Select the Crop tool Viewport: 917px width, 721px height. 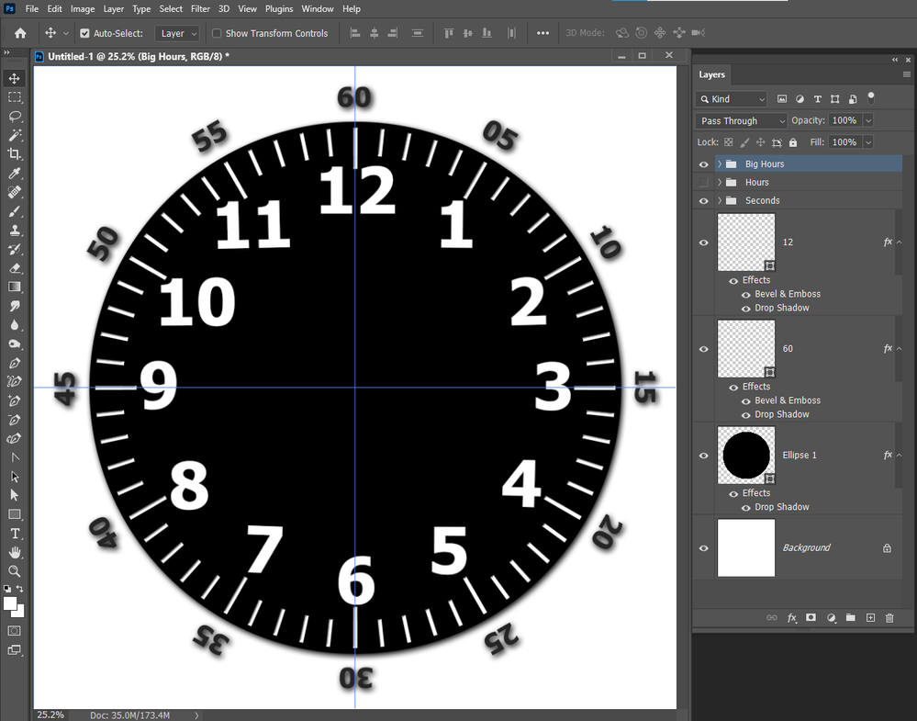[13, 154]
